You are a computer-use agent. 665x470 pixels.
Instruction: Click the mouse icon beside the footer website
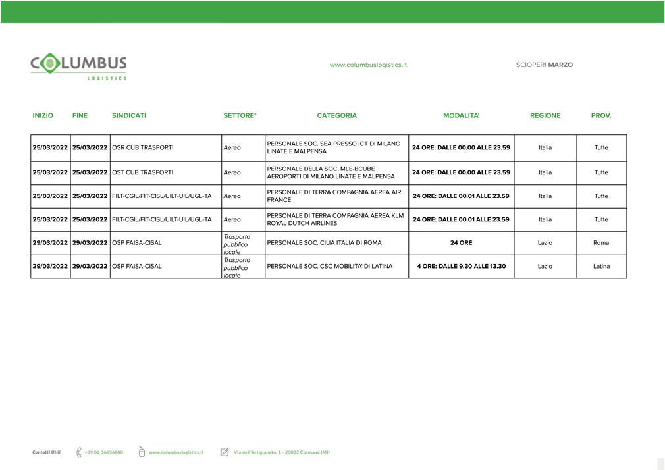(142, 452)
